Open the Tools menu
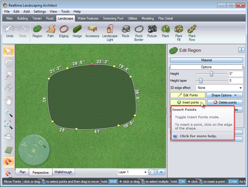 click(x=65, y=12)
